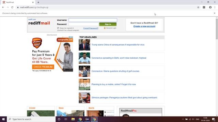This screenshot has height=122, width=218.
Task: Visit the rediff.com link above the logo
Action: [x=32, y=19]
